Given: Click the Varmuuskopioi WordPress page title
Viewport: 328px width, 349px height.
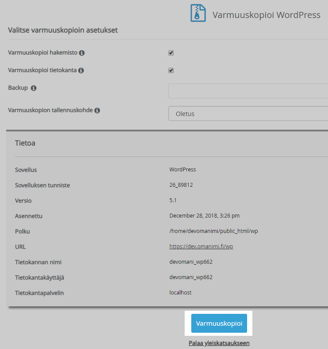Looking at the screenshot, I should point(266,15).
